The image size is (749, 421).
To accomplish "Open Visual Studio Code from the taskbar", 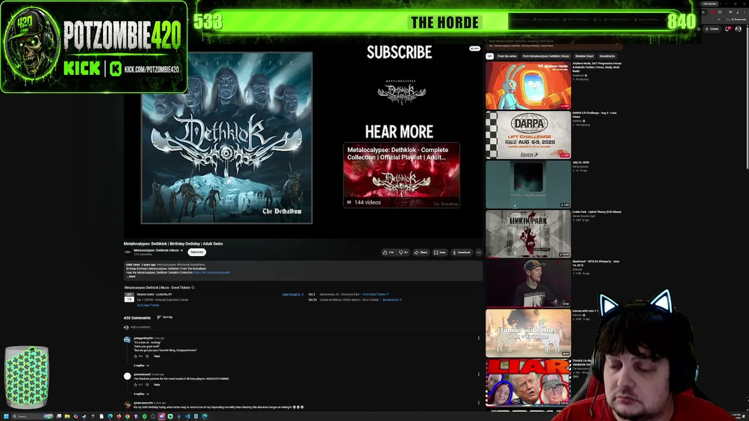I will pyautogui.click(x=187, y=416).
